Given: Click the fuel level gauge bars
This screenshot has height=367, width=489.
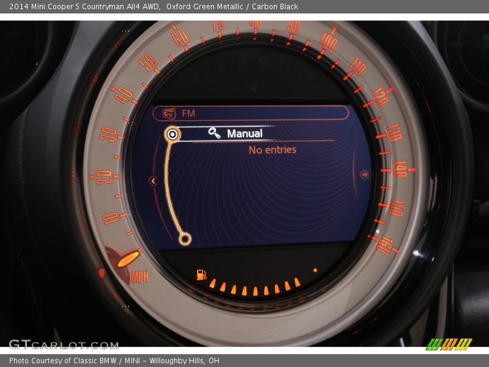Looking at the screenshot, I should (255, 287).
